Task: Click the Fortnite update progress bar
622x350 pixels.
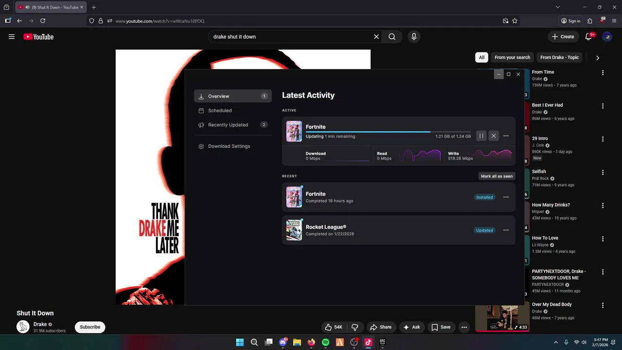Action: tap(388, 132)
